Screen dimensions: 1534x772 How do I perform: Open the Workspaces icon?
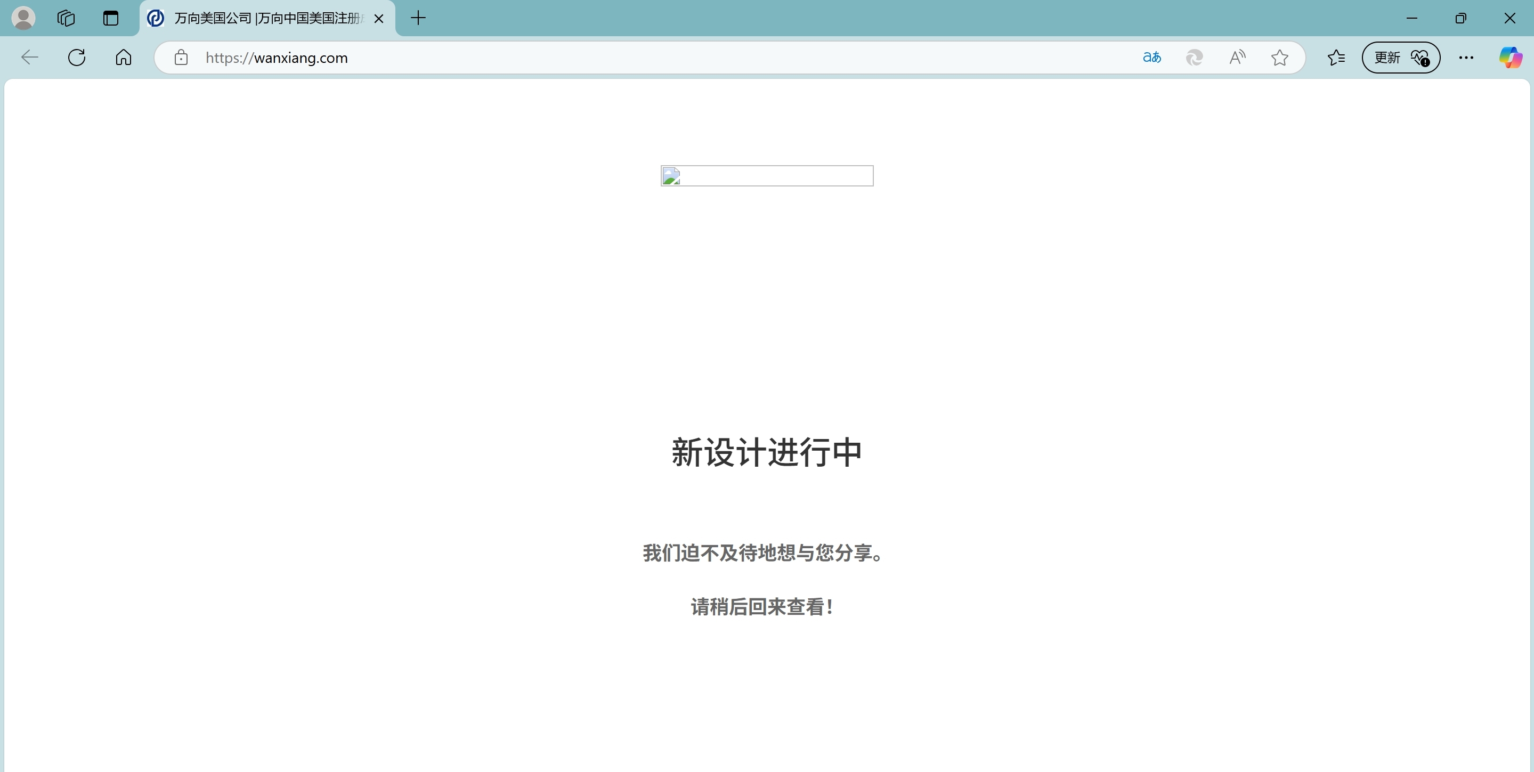point(66,18)
